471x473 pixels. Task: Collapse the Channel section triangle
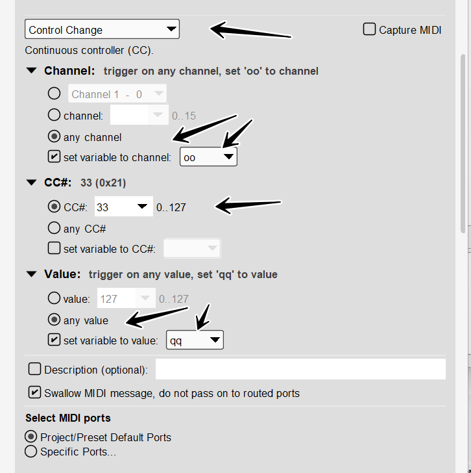click(x=31, y=71)
